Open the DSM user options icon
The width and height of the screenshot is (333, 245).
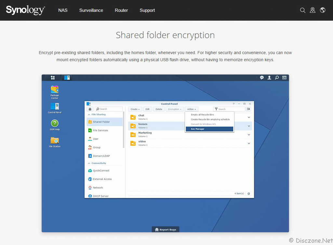point(269,78)
